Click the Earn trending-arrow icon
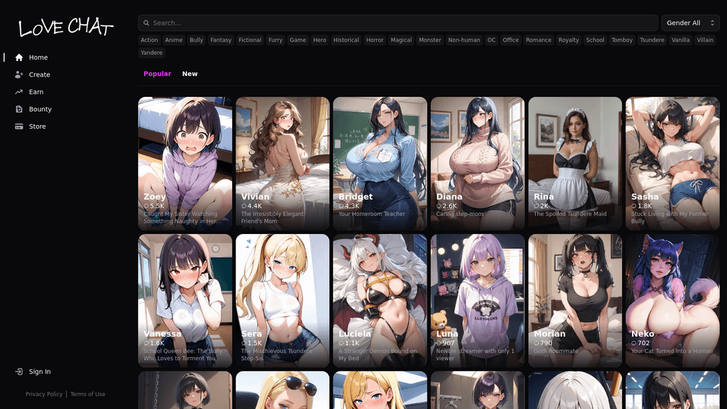Viewport: 727px width, 409px height. pyautogui.click(x=19, y=91)
